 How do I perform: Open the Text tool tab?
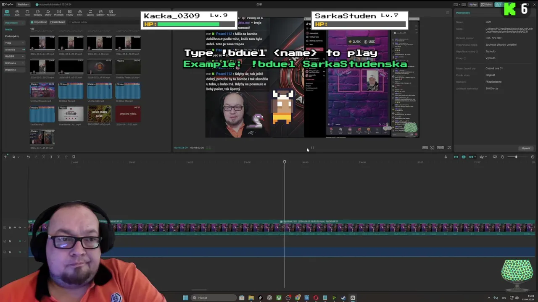(x=27, y=13)
